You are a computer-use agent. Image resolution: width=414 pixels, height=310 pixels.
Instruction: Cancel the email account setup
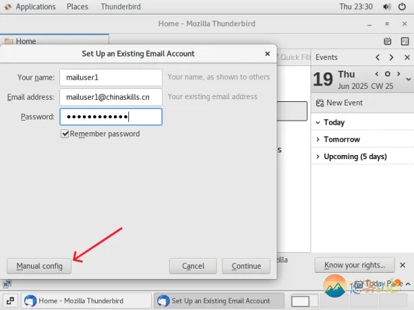click(x=193, y=266)
